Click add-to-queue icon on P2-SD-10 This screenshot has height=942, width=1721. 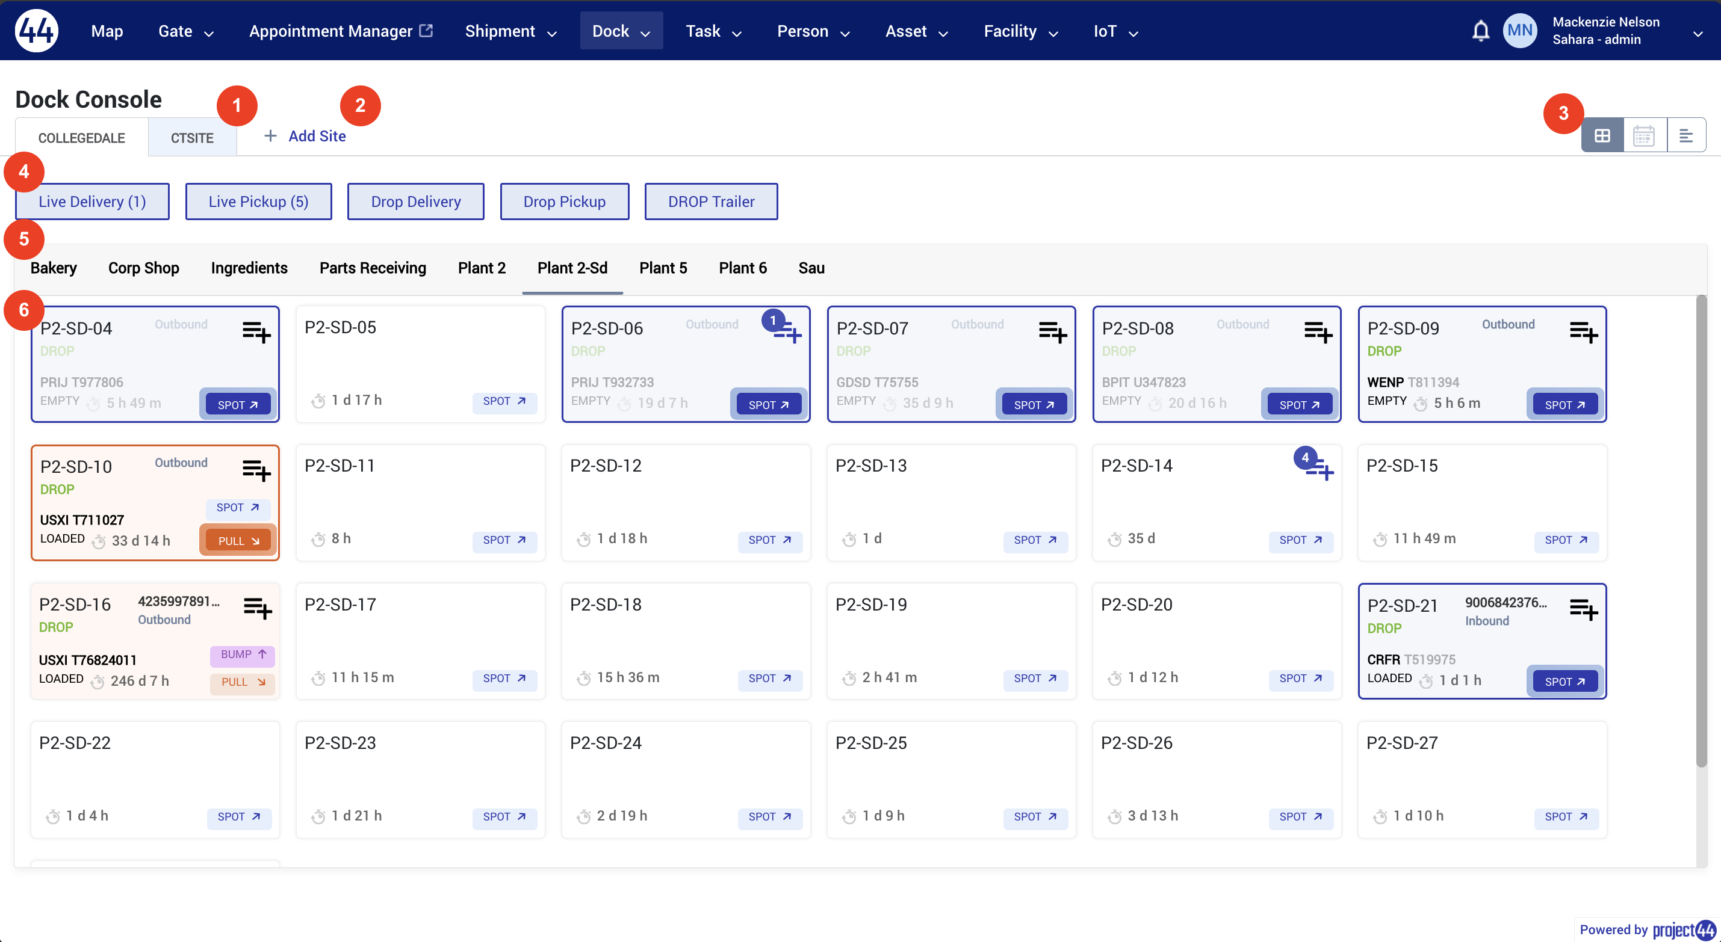256,470
